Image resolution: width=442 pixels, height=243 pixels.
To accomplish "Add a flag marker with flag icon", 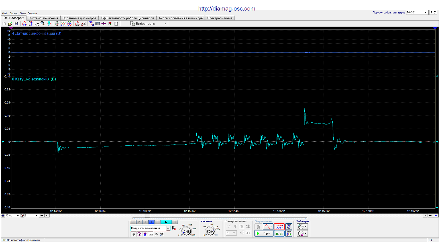I will 110,24.
